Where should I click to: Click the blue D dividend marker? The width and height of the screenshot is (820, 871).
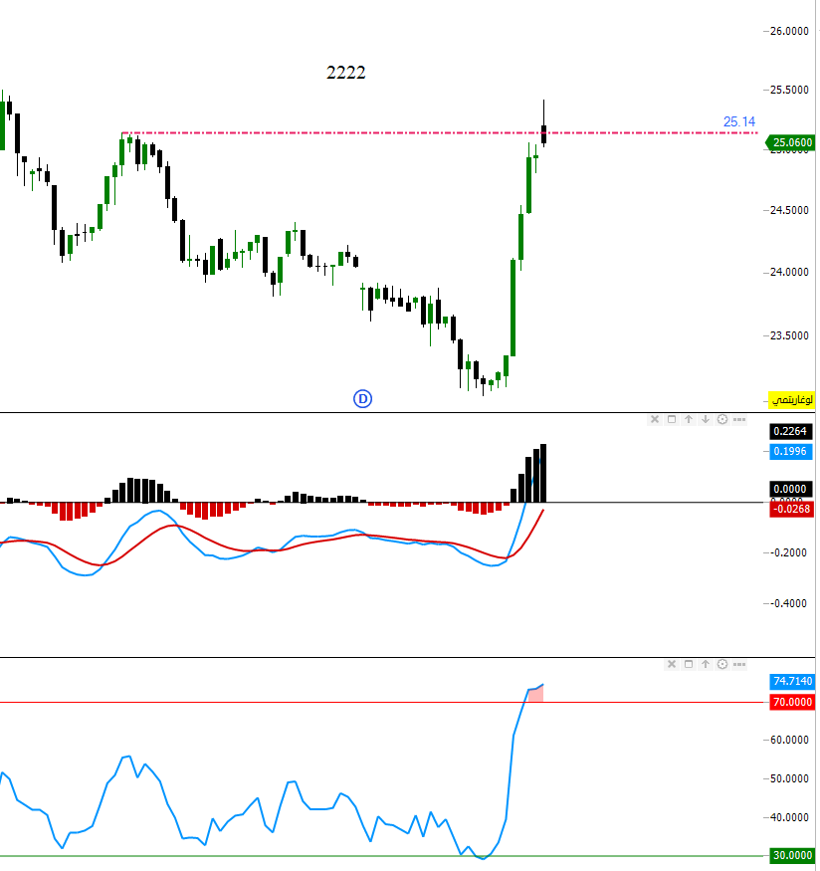[363, 399]
